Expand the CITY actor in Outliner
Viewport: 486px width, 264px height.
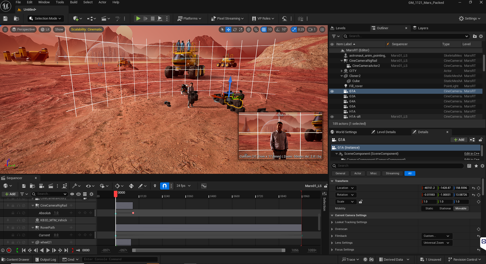[x=342, y=71]
